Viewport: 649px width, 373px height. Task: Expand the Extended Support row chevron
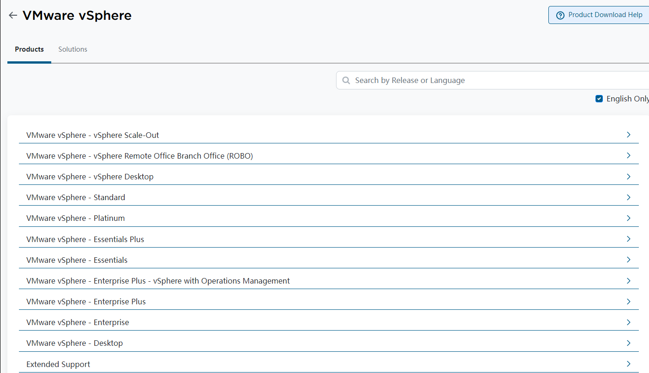tap(628, 364)
